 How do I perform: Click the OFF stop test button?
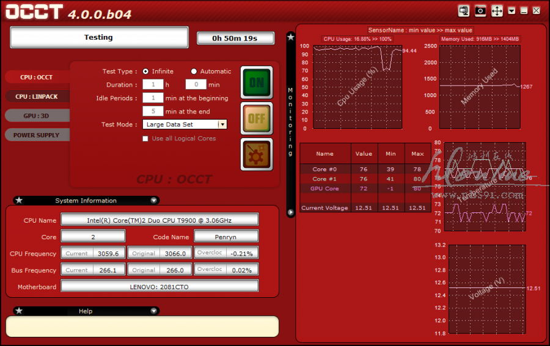[257, 118]
